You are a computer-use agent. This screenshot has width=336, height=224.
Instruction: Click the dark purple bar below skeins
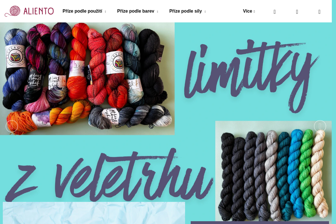click(x=260, y=223)
